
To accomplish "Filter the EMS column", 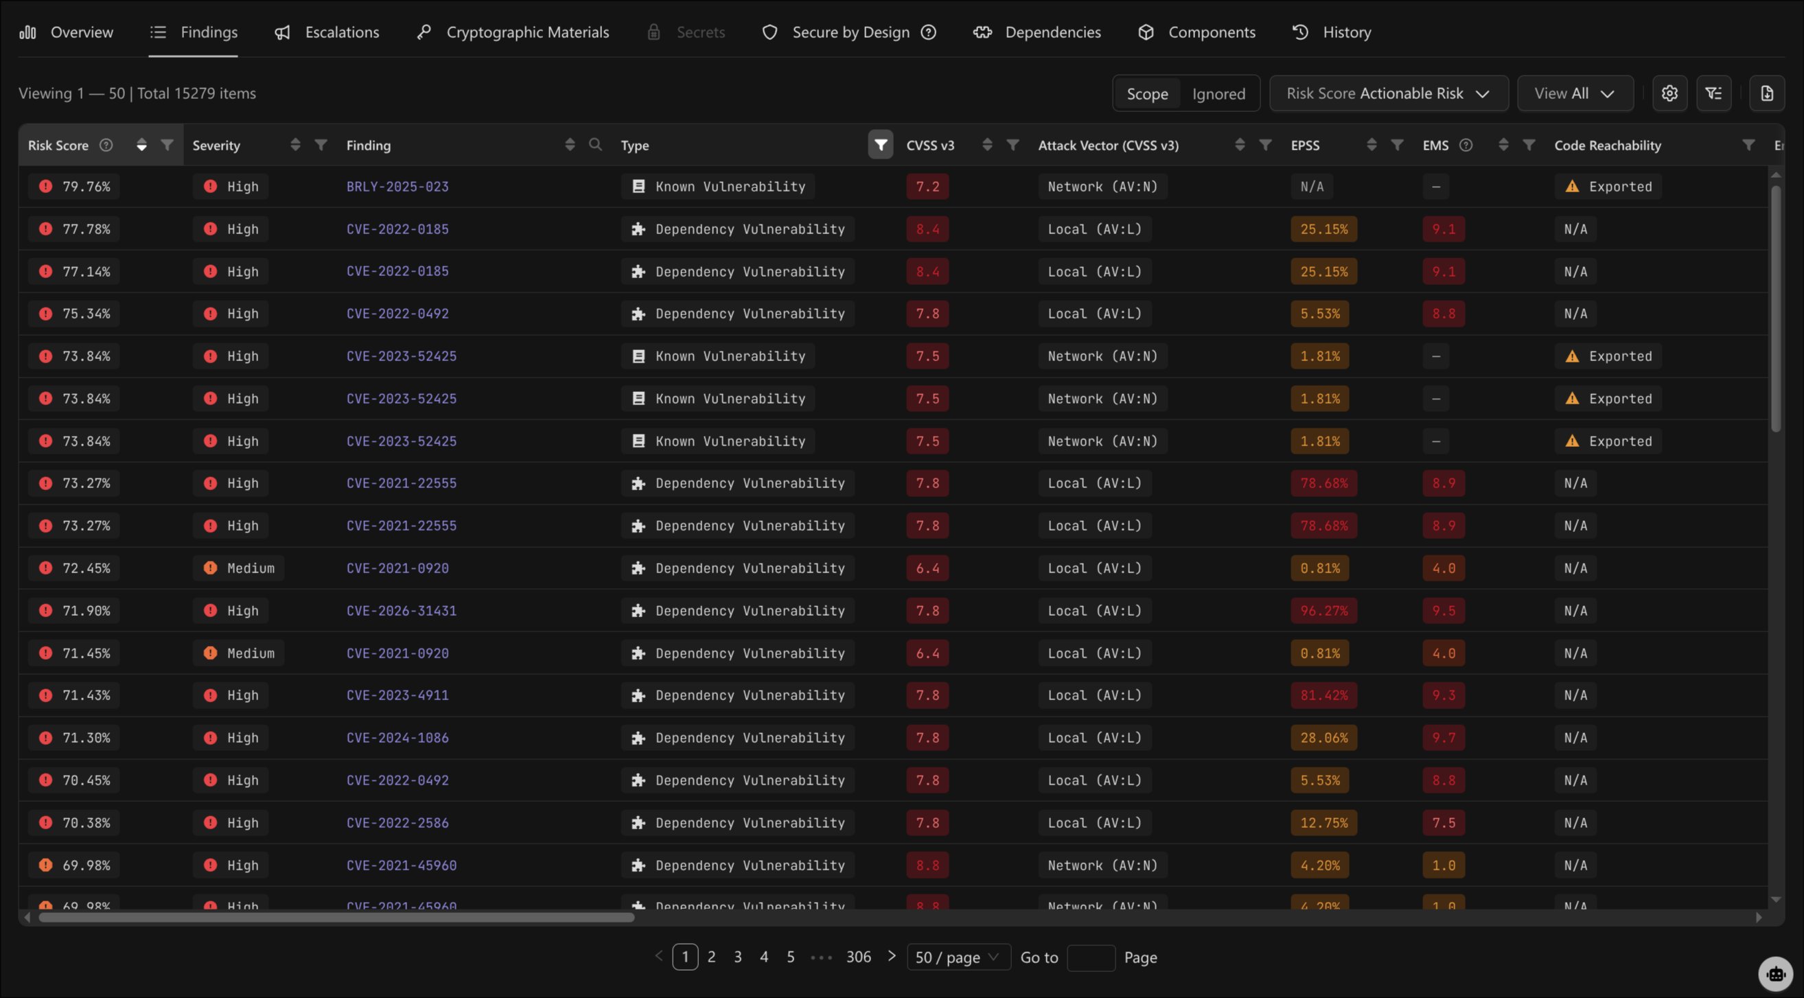I will click(1529, 145).
